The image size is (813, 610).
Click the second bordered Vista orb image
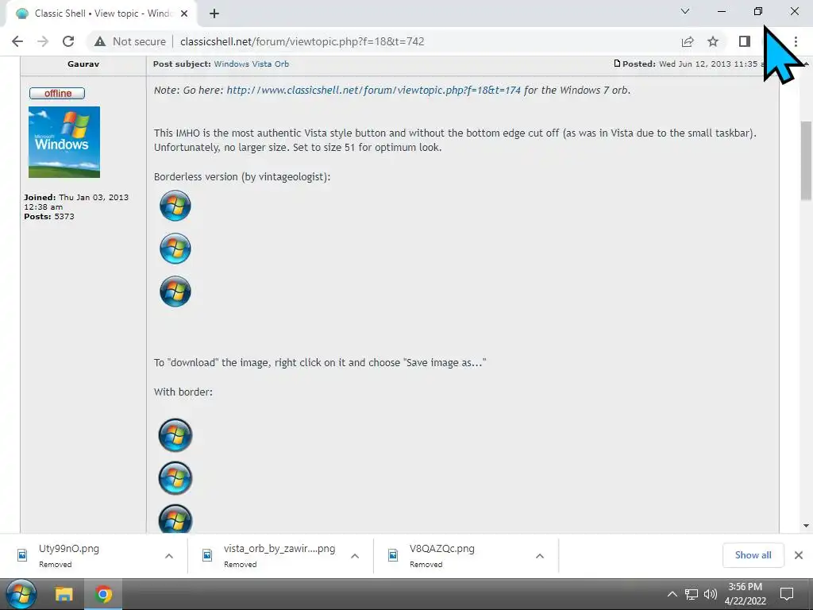point(175,477)
